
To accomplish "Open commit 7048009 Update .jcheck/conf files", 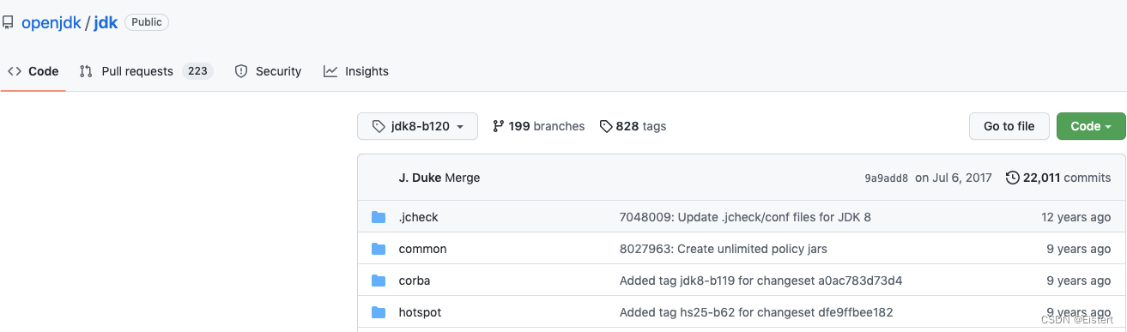I will (x=745, y=217).
